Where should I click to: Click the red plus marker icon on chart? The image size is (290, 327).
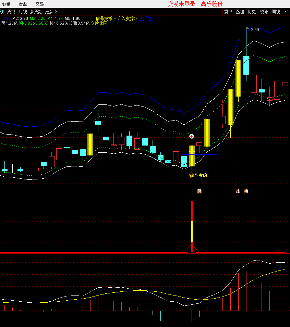[192, 136]
